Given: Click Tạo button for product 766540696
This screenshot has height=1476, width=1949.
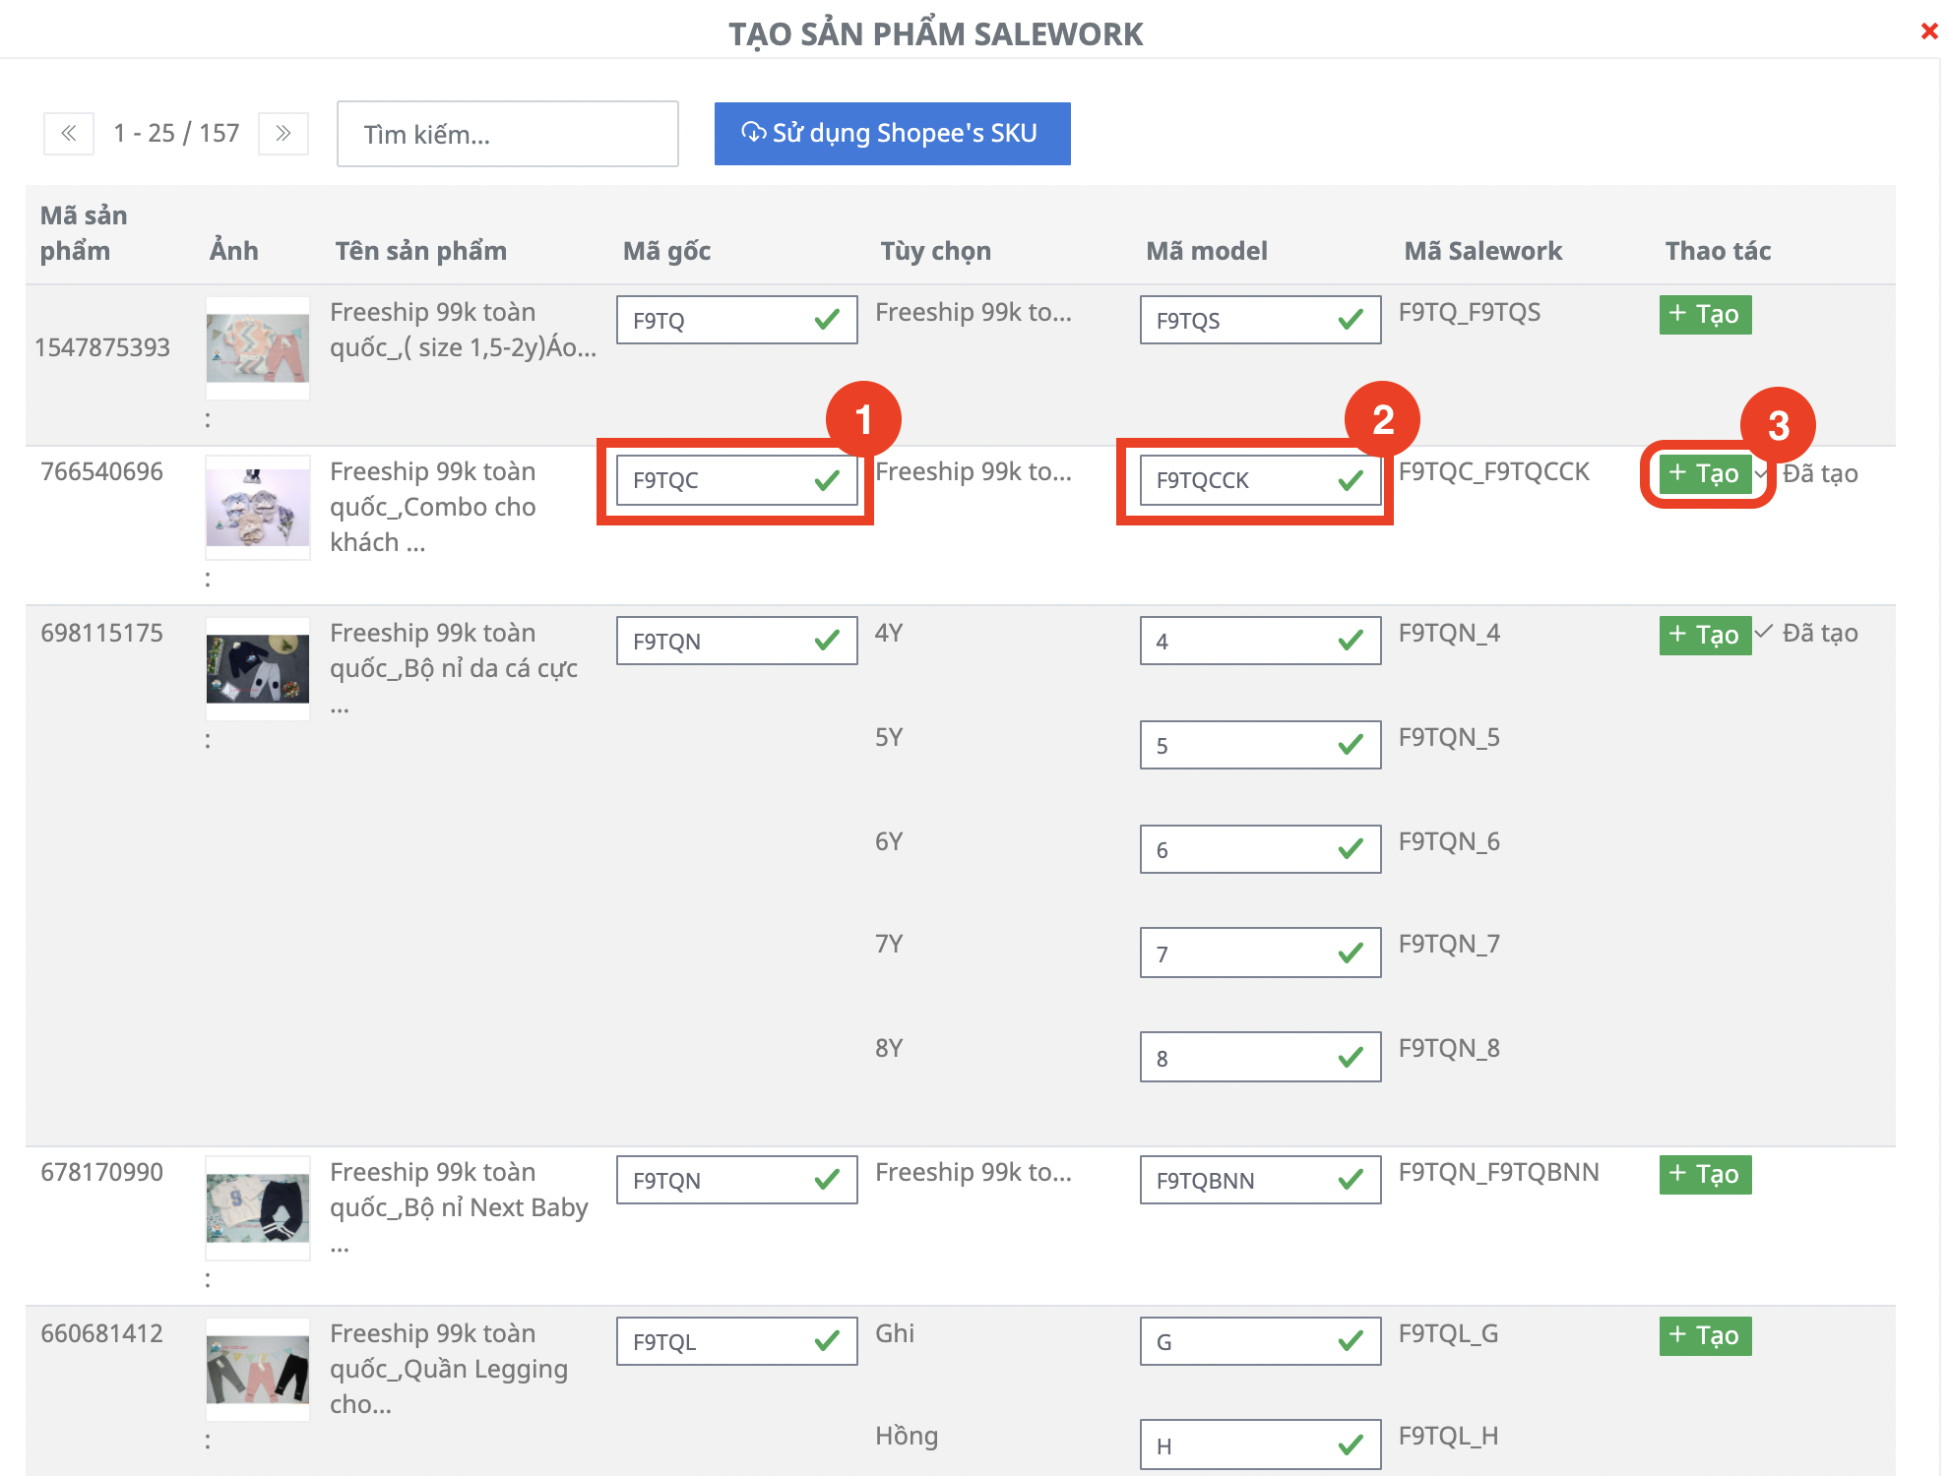Looking at the screenshot, I should [1704, 474].
